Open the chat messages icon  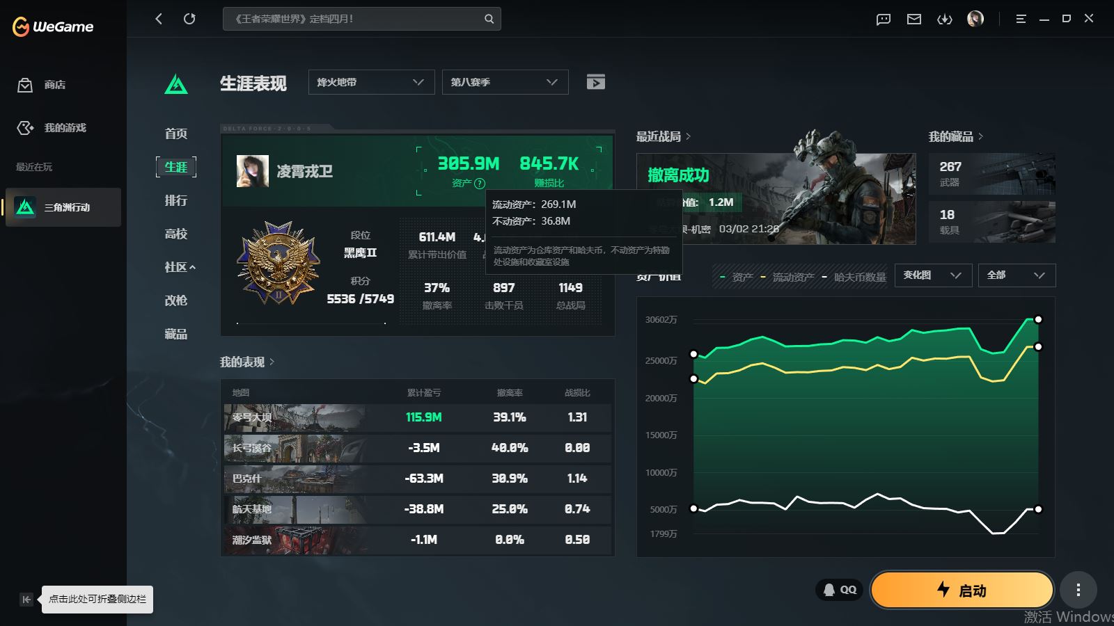click(x=884, y=19)
